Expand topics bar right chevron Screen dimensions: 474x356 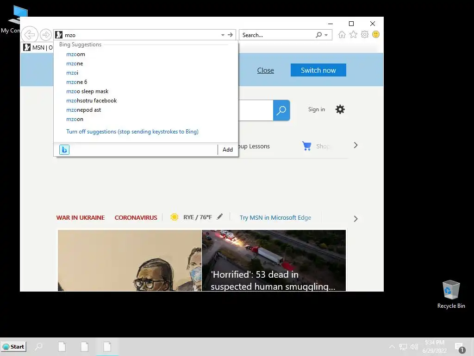(356, 219)
